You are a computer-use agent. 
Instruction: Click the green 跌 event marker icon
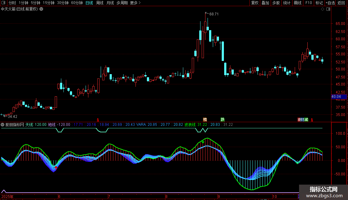tap(222, 119)
